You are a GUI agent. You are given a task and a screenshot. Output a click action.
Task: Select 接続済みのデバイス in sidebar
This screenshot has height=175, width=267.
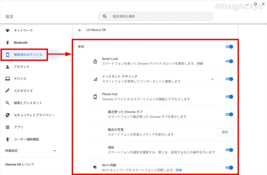coord(28,55)
